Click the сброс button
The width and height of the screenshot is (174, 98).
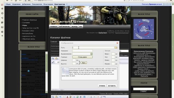[84, 63]
